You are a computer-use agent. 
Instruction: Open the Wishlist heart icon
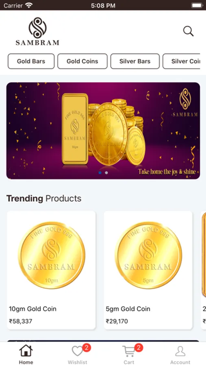[77, 351]
